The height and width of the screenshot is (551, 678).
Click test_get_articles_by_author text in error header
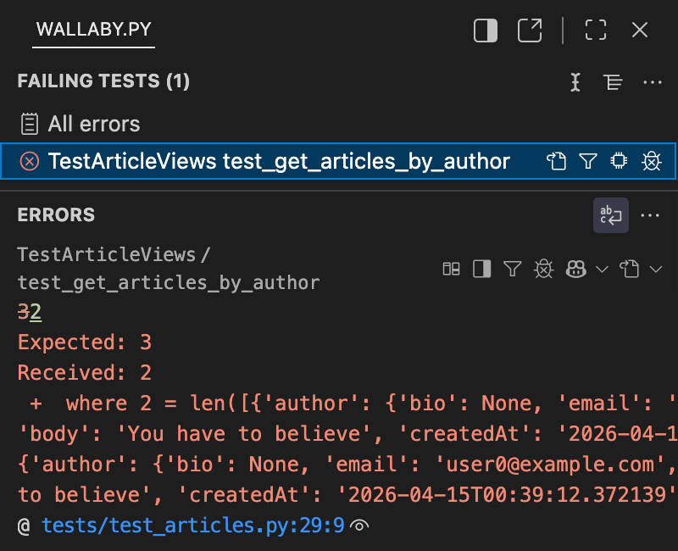tap(169, 283)
